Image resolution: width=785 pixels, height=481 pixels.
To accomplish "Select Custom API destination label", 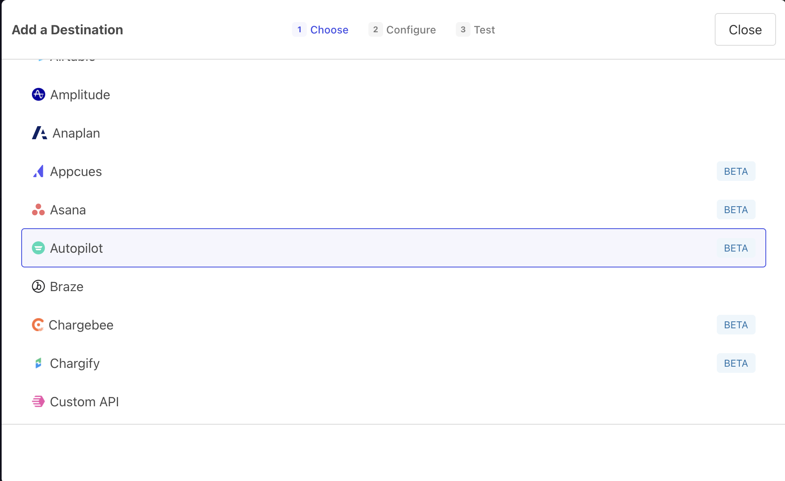I will 85,402.
